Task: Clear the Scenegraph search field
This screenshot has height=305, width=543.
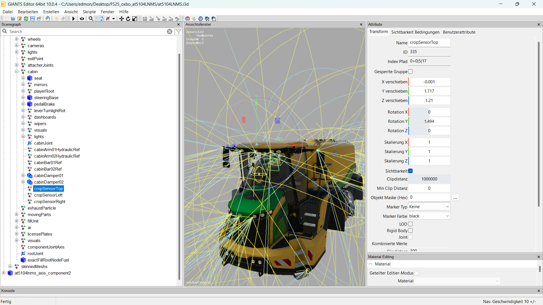Action: point(169,32)
